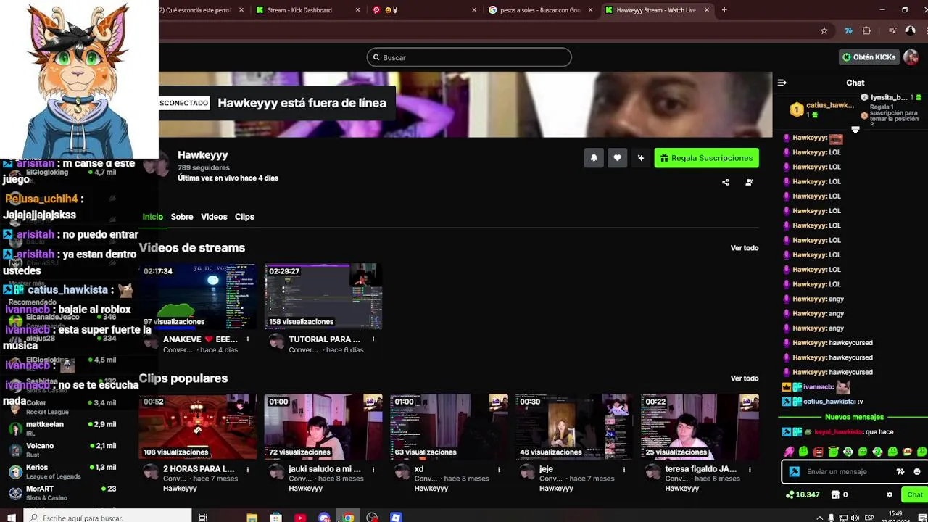Click the shop icon next to 0
The width and height of the screenshot is (928, 522).
click(x=835, y=494)
